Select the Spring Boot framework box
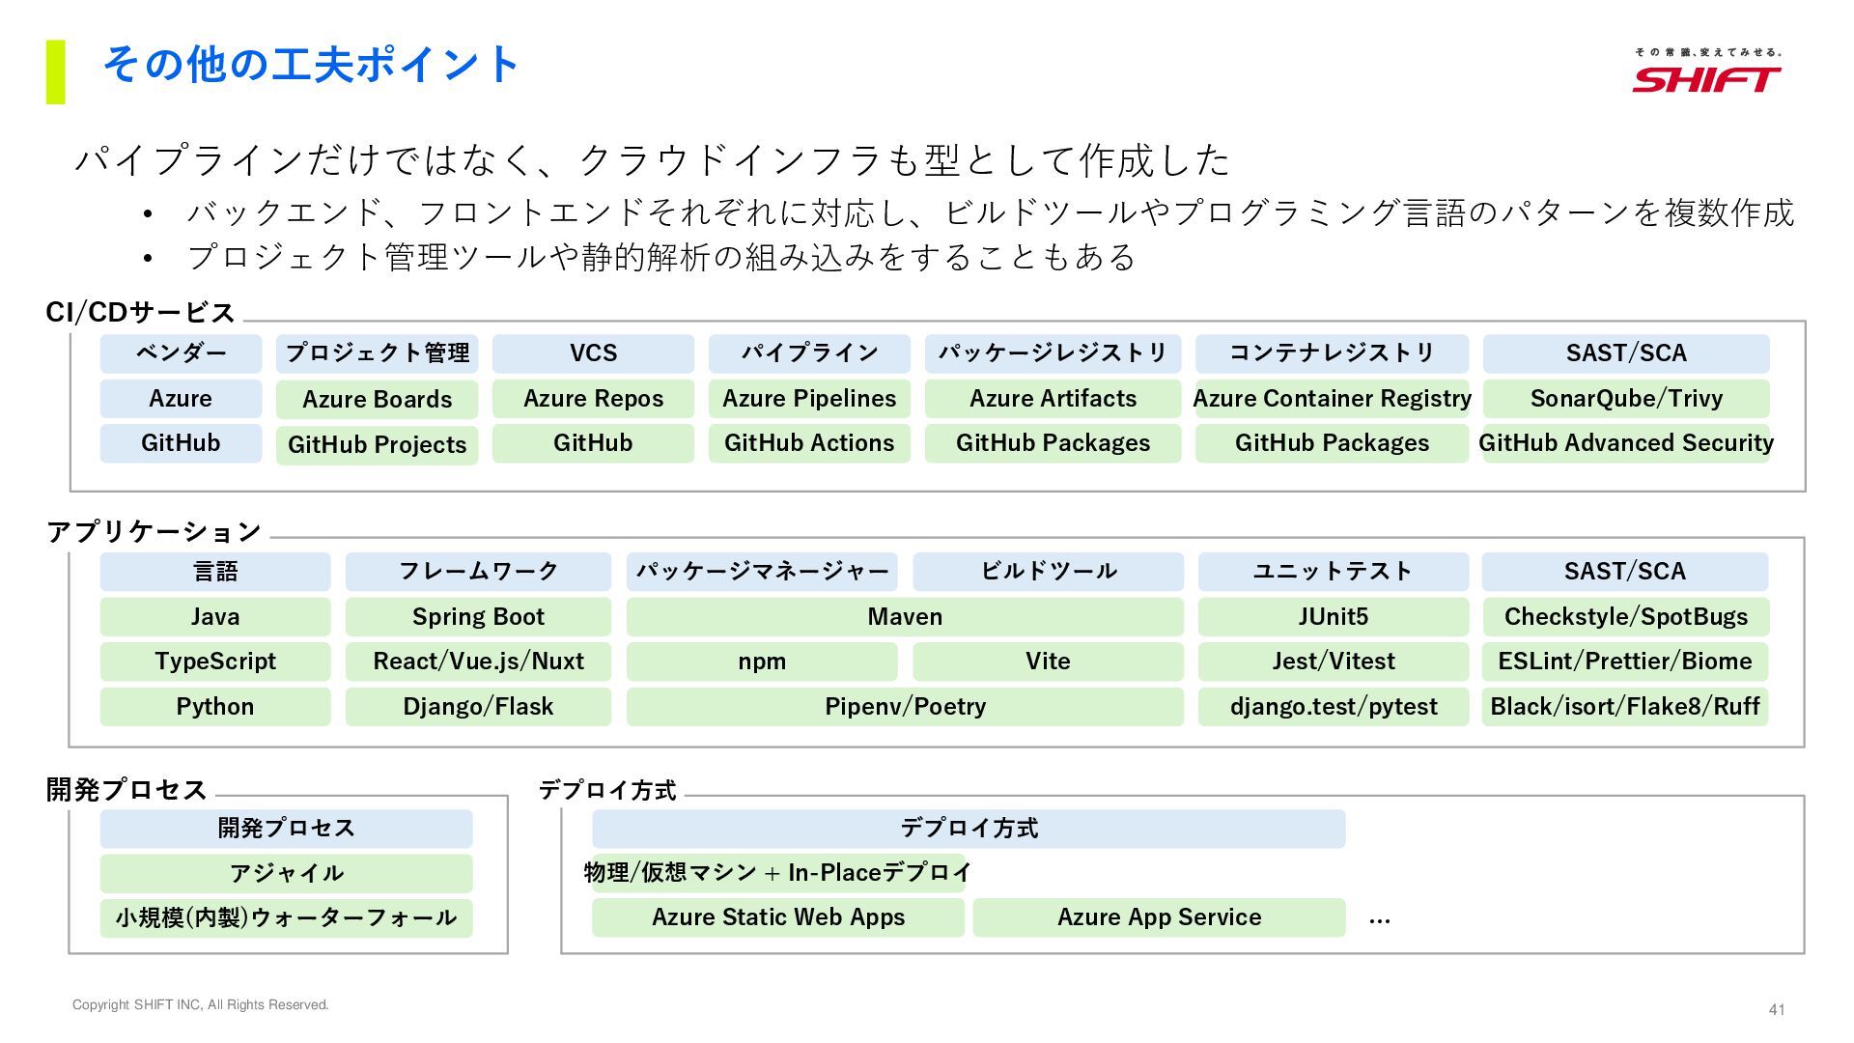This screenshot has height=1043, width=1854. pyautogui.click(x=478, y=617)
